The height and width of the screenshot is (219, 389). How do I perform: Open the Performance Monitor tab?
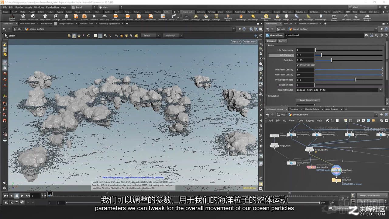tap(308, 23)
